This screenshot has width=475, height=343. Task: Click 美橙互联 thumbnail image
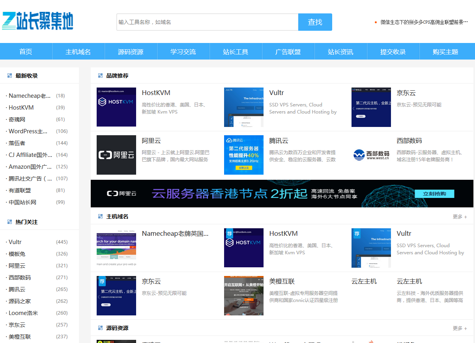coord(244,296)
